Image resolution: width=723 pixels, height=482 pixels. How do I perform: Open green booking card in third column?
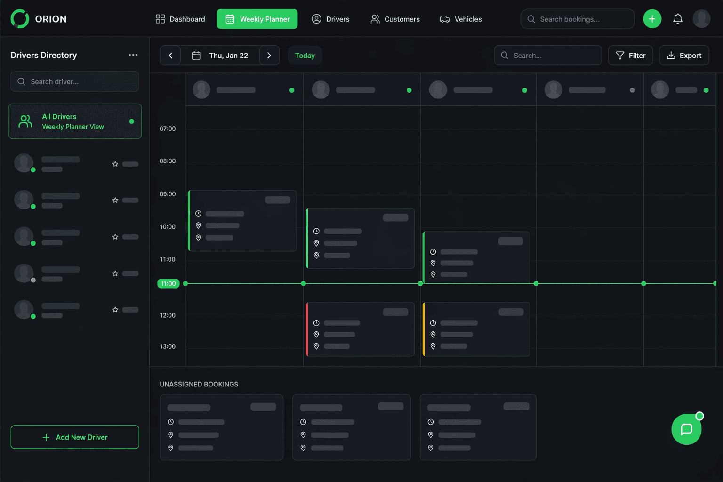[476, 257]
